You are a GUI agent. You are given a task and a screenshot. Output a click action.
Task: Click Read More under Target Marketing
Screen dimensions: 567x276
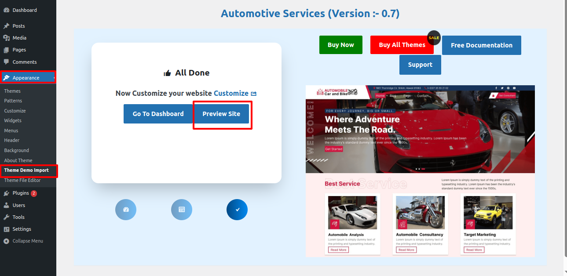pyautogui.click(x=474, y=250)
